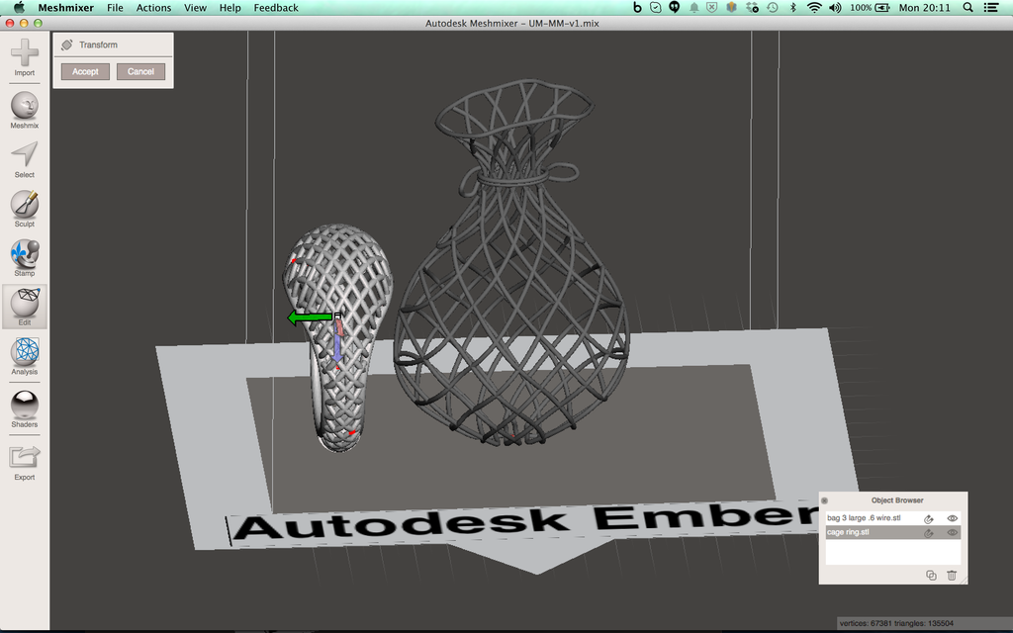Image resolution: width=1013 pixels, height=633 pixels.
Task: Open the Apple menu
Action: point(19,7)
